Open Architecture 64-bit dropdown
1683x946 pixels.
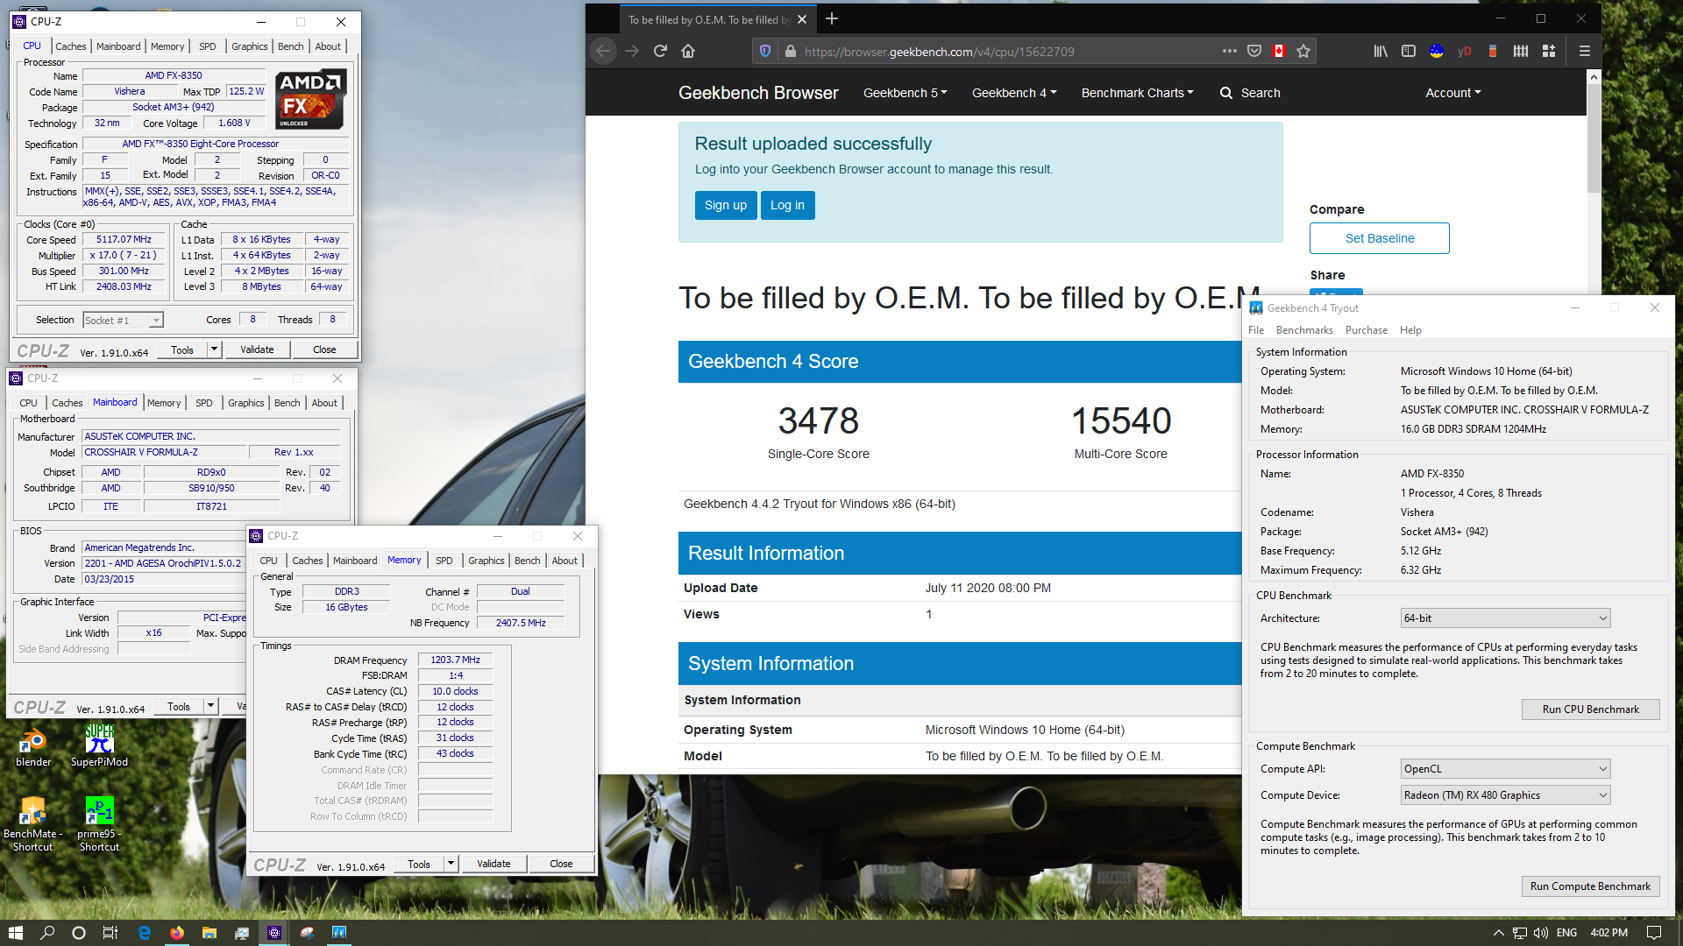pyautogui.click(x=1506, y=618)
